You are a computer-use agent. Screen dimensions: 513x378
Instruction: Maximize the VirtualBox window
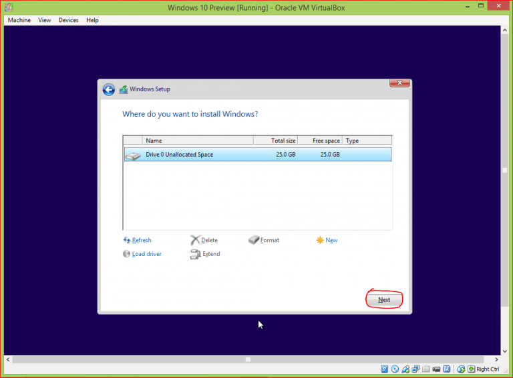click(x=481, y=5)
